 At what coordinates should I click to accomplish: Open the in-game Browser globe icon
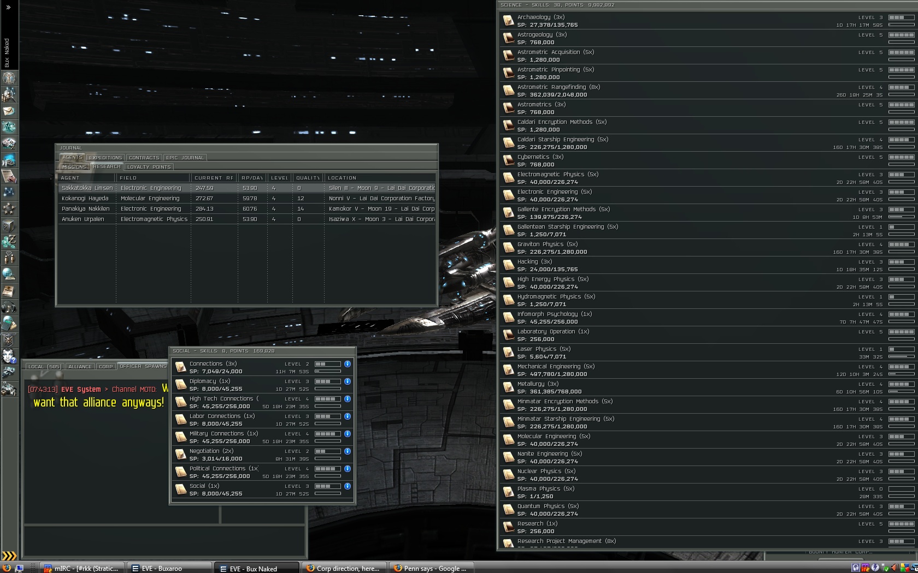click(9, 274)
